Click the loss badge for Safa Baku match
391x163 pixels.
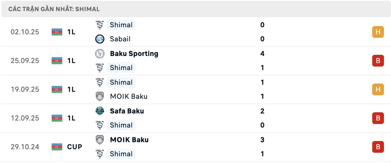378,118
